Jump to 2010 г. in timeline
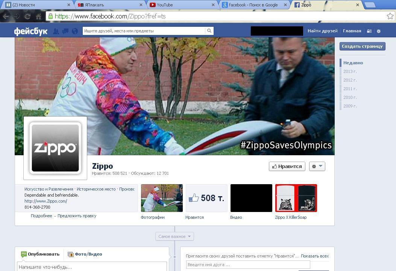 tap(350, 97)
